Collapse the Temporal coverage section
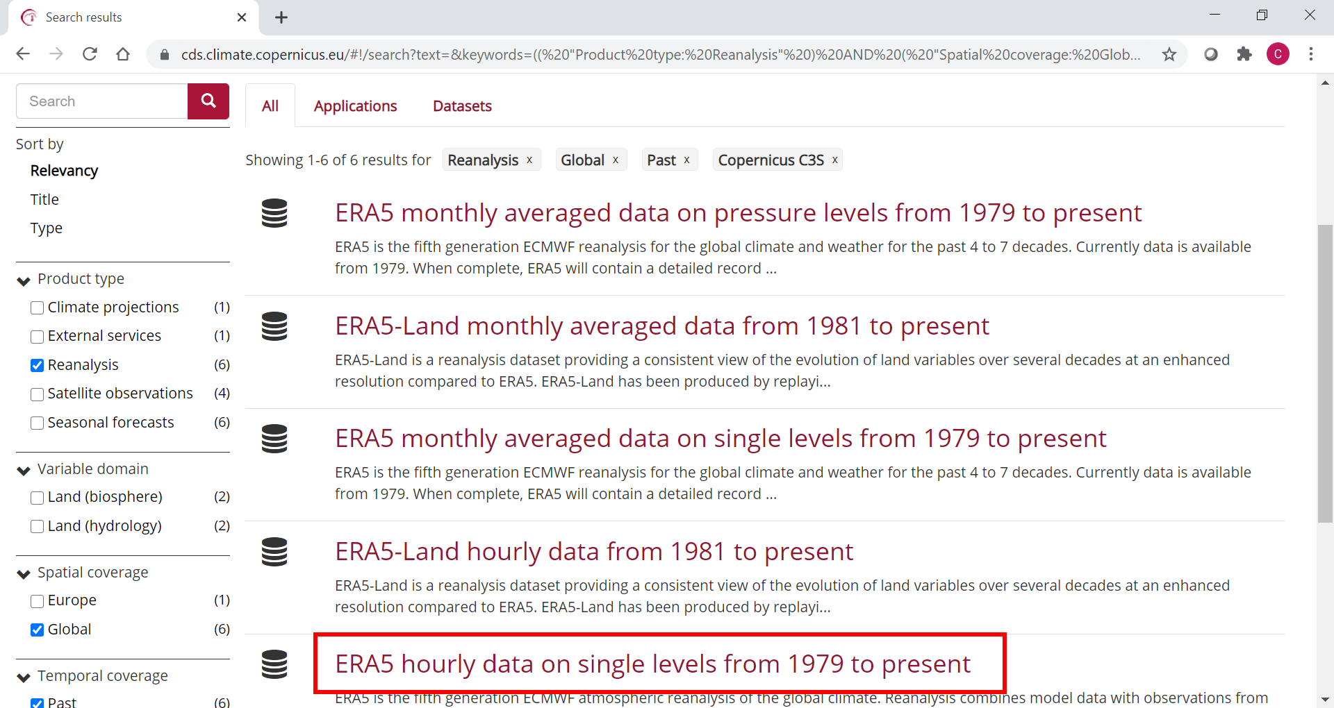The width and height of the screenshot is (1334, 708). click(x=24, y=677)
